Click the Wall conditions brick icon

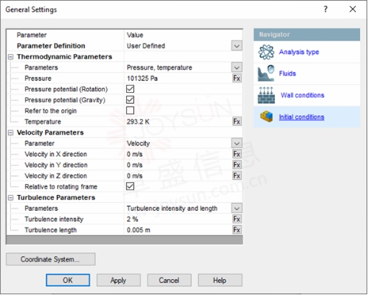[x=266, y=95]
